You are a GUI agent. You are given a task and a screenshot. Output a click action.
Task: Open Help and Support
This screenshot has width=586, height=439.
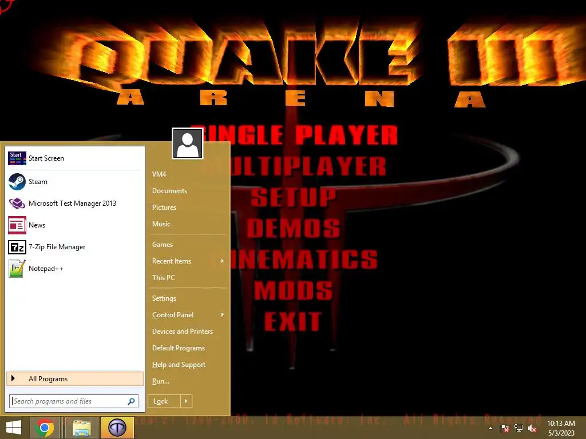tap(179, 365)
